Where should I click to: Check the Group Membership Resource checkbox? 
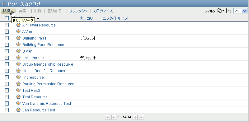[7, 64]
